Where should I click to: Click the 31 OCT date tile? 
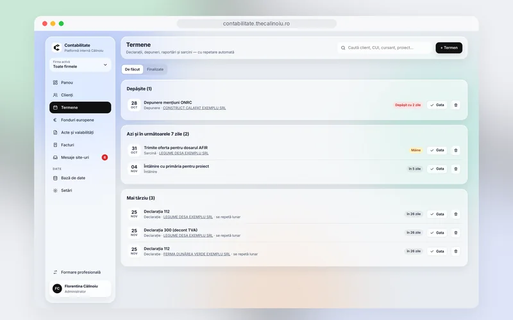(x=134, y=150)
